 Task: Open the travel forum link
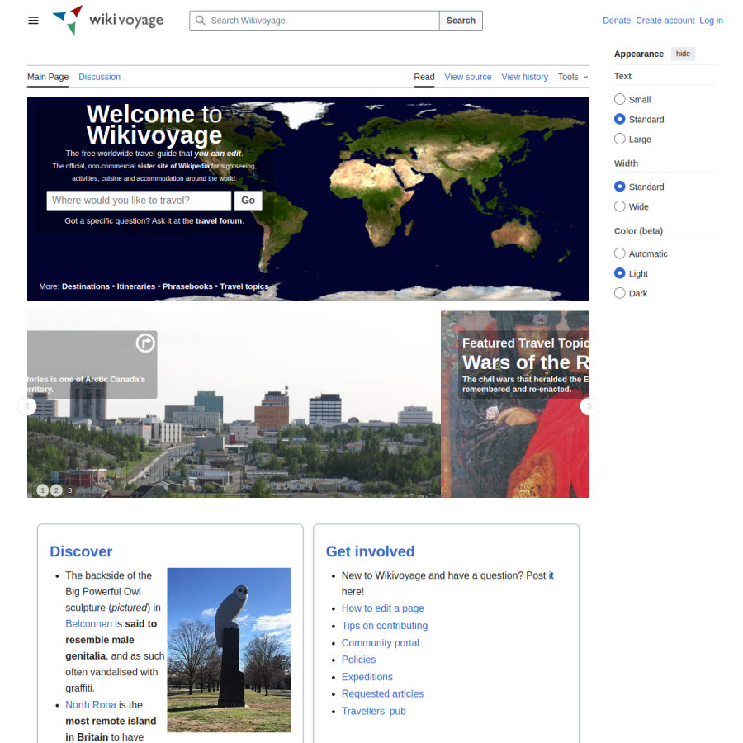pyautogui.click(x=219, y=220)
